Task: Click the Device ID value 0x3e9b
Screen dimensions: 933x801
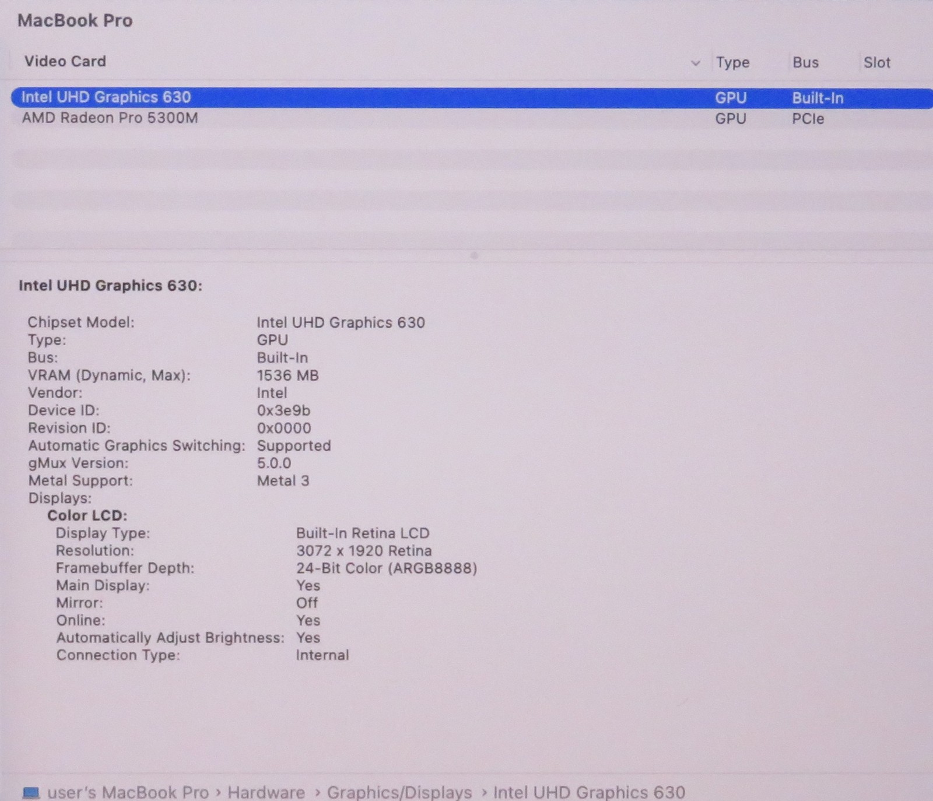Action: tap(283, 410)
